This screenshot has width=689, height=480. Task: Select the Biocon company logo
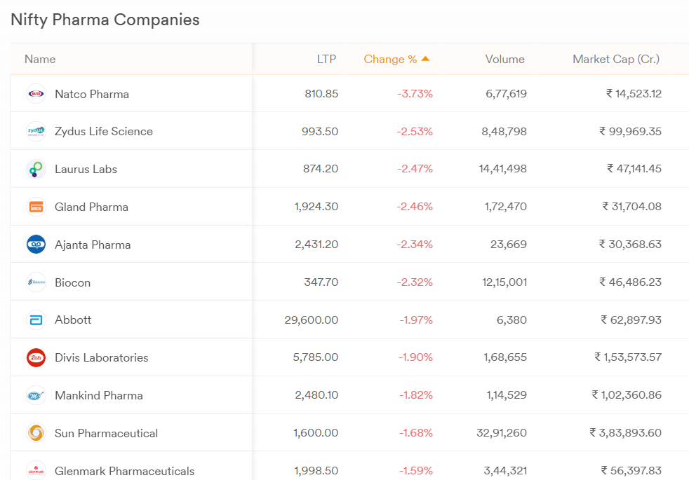36,282
